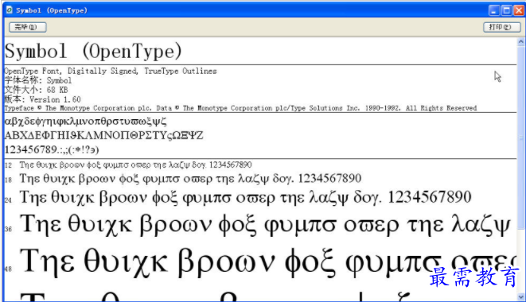Click the uppercase Greek alphabet sample line
This screenshot has width=526, height=302.
tap(104, 135)
